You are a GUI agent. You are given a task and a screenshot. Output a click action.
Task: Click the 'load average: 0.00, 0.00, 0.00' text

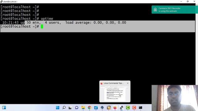96,23
